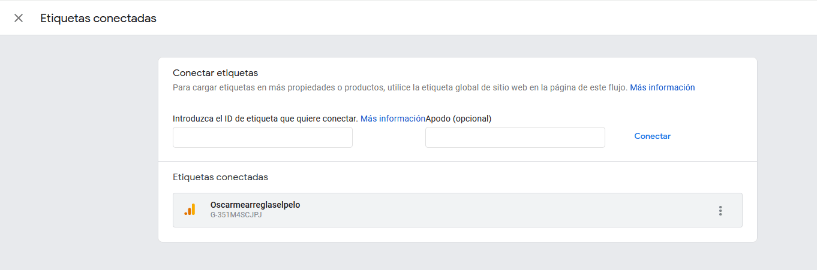Click the 'Introduzca el ID de etiqueta' label
This screenshot has width=817, height=270.
pyautogui.click(x=266, y=119)
